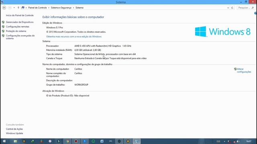257x144 pixels.
Task: Click the link to get more Windows edition features
Action: [74, 36]
